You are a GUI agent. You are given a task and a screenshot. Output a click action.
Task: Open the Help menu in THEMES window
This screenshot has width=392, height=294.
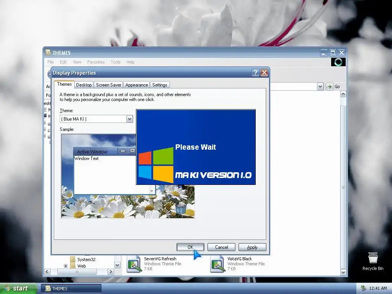(130, 62)
